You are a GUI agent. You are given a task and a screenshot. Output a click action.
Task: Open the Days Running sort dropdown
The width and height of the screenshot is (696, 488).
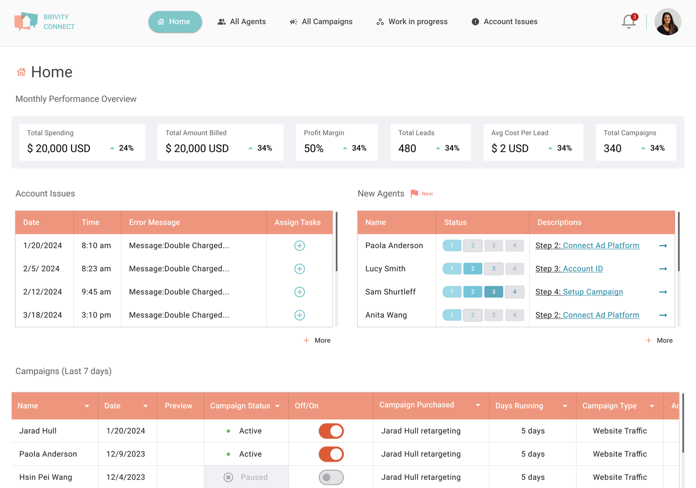click(565, 406)
